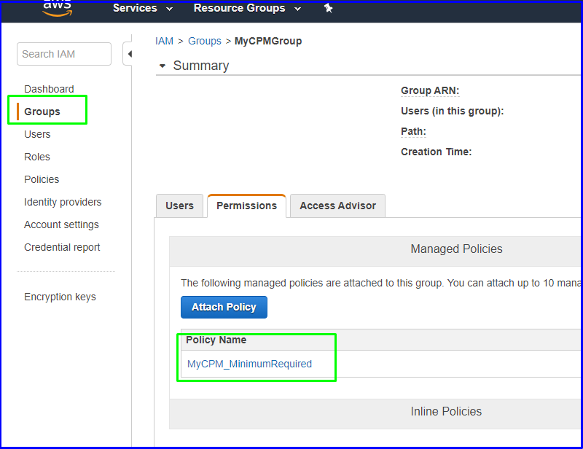Click the Policy Name column header
The image size is (583, 449).
point(216,340)
